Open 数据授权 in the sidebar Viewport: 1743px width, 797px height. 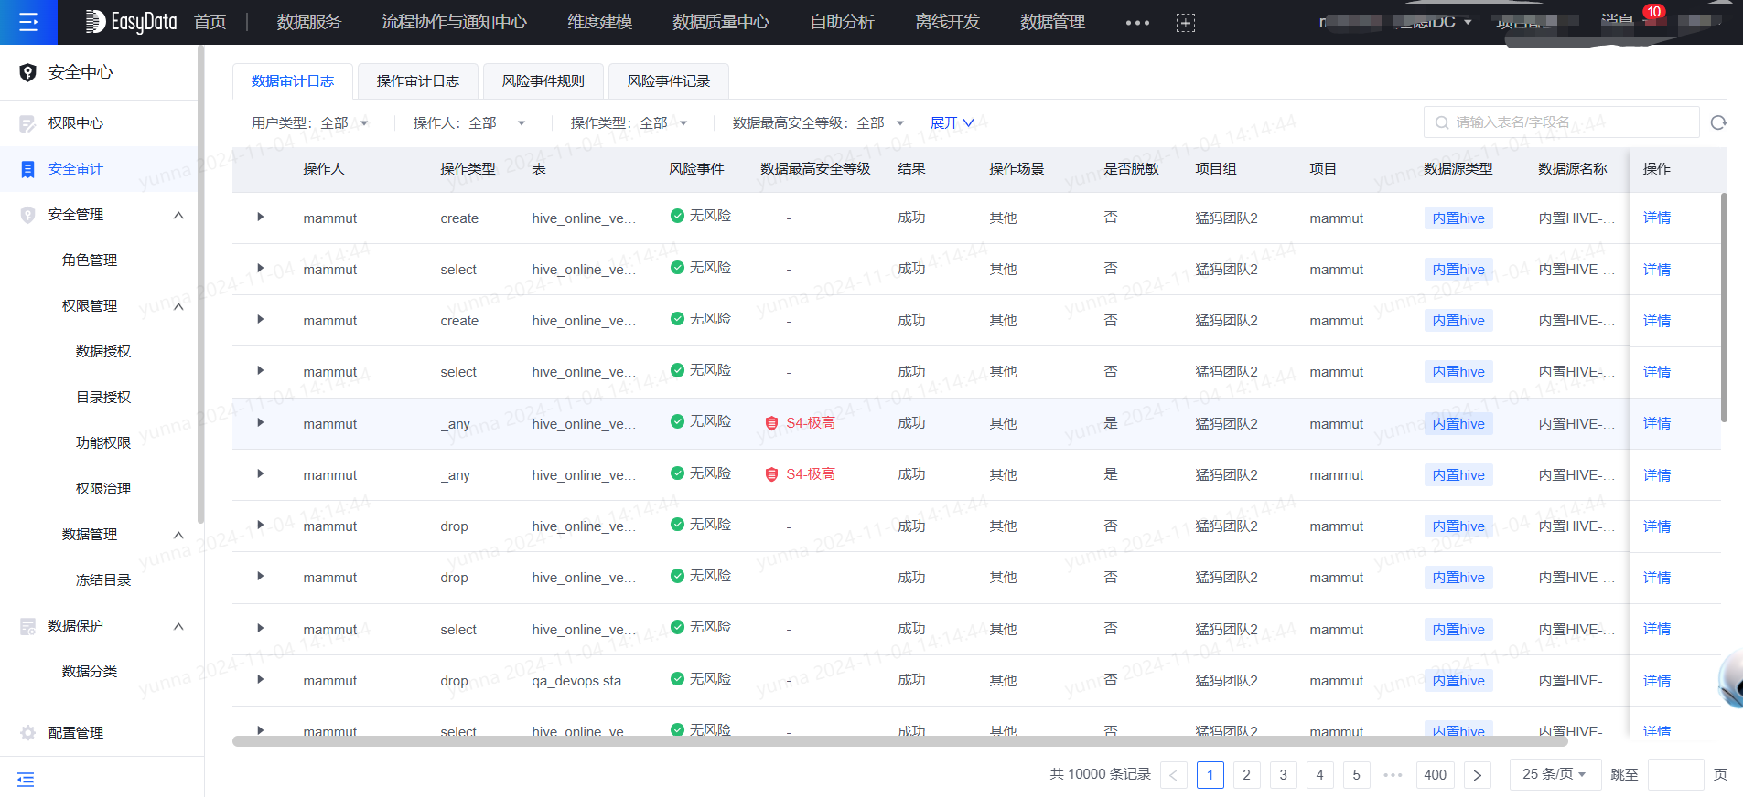103,352
